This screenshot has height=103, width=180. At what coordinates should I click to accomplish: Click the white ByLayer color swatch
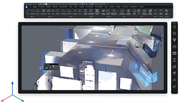click(53, 66)
